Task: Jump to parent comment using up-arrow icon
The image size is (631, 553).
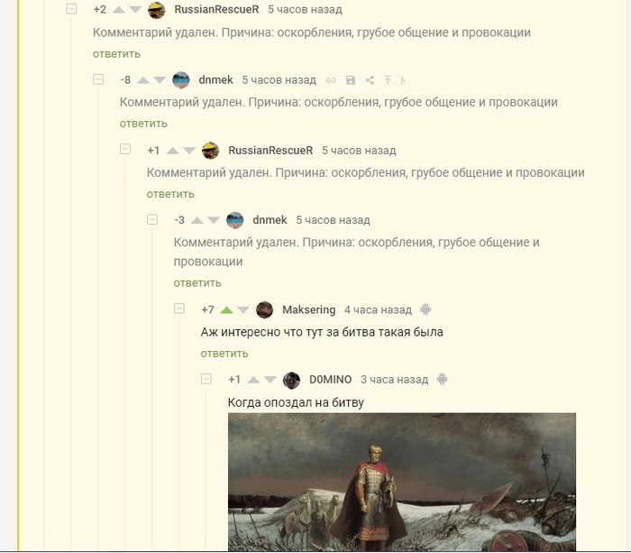Action: [387, 80]
